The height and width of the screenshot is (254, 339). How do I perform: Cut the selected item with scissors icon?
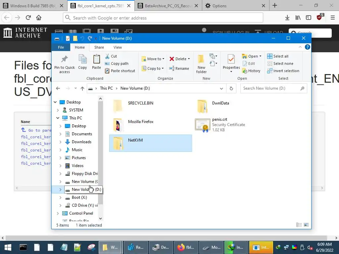(111, 56)
